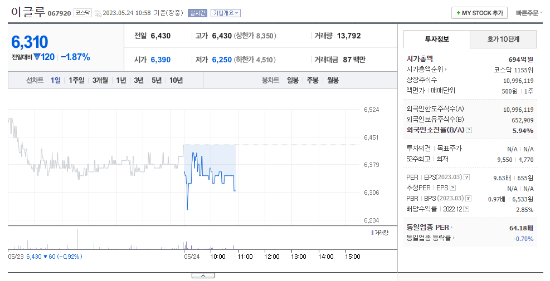Click the 저가 value 6,250
550x281 pixels.
222,60
